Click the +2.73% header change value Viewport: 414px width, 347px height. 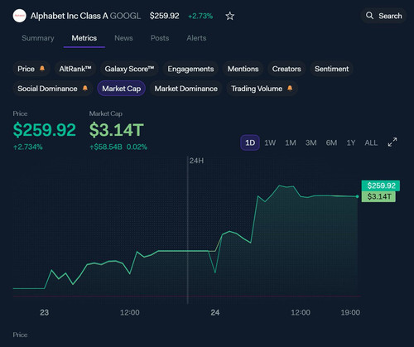[200, 16]
